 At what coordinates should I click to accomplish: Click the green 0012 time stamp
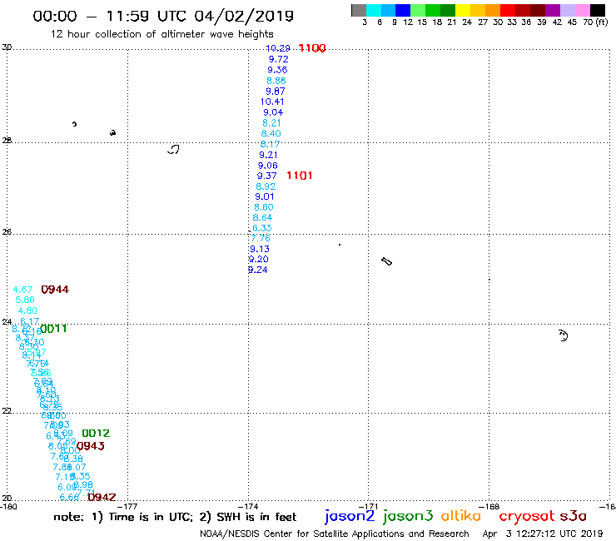96,433
